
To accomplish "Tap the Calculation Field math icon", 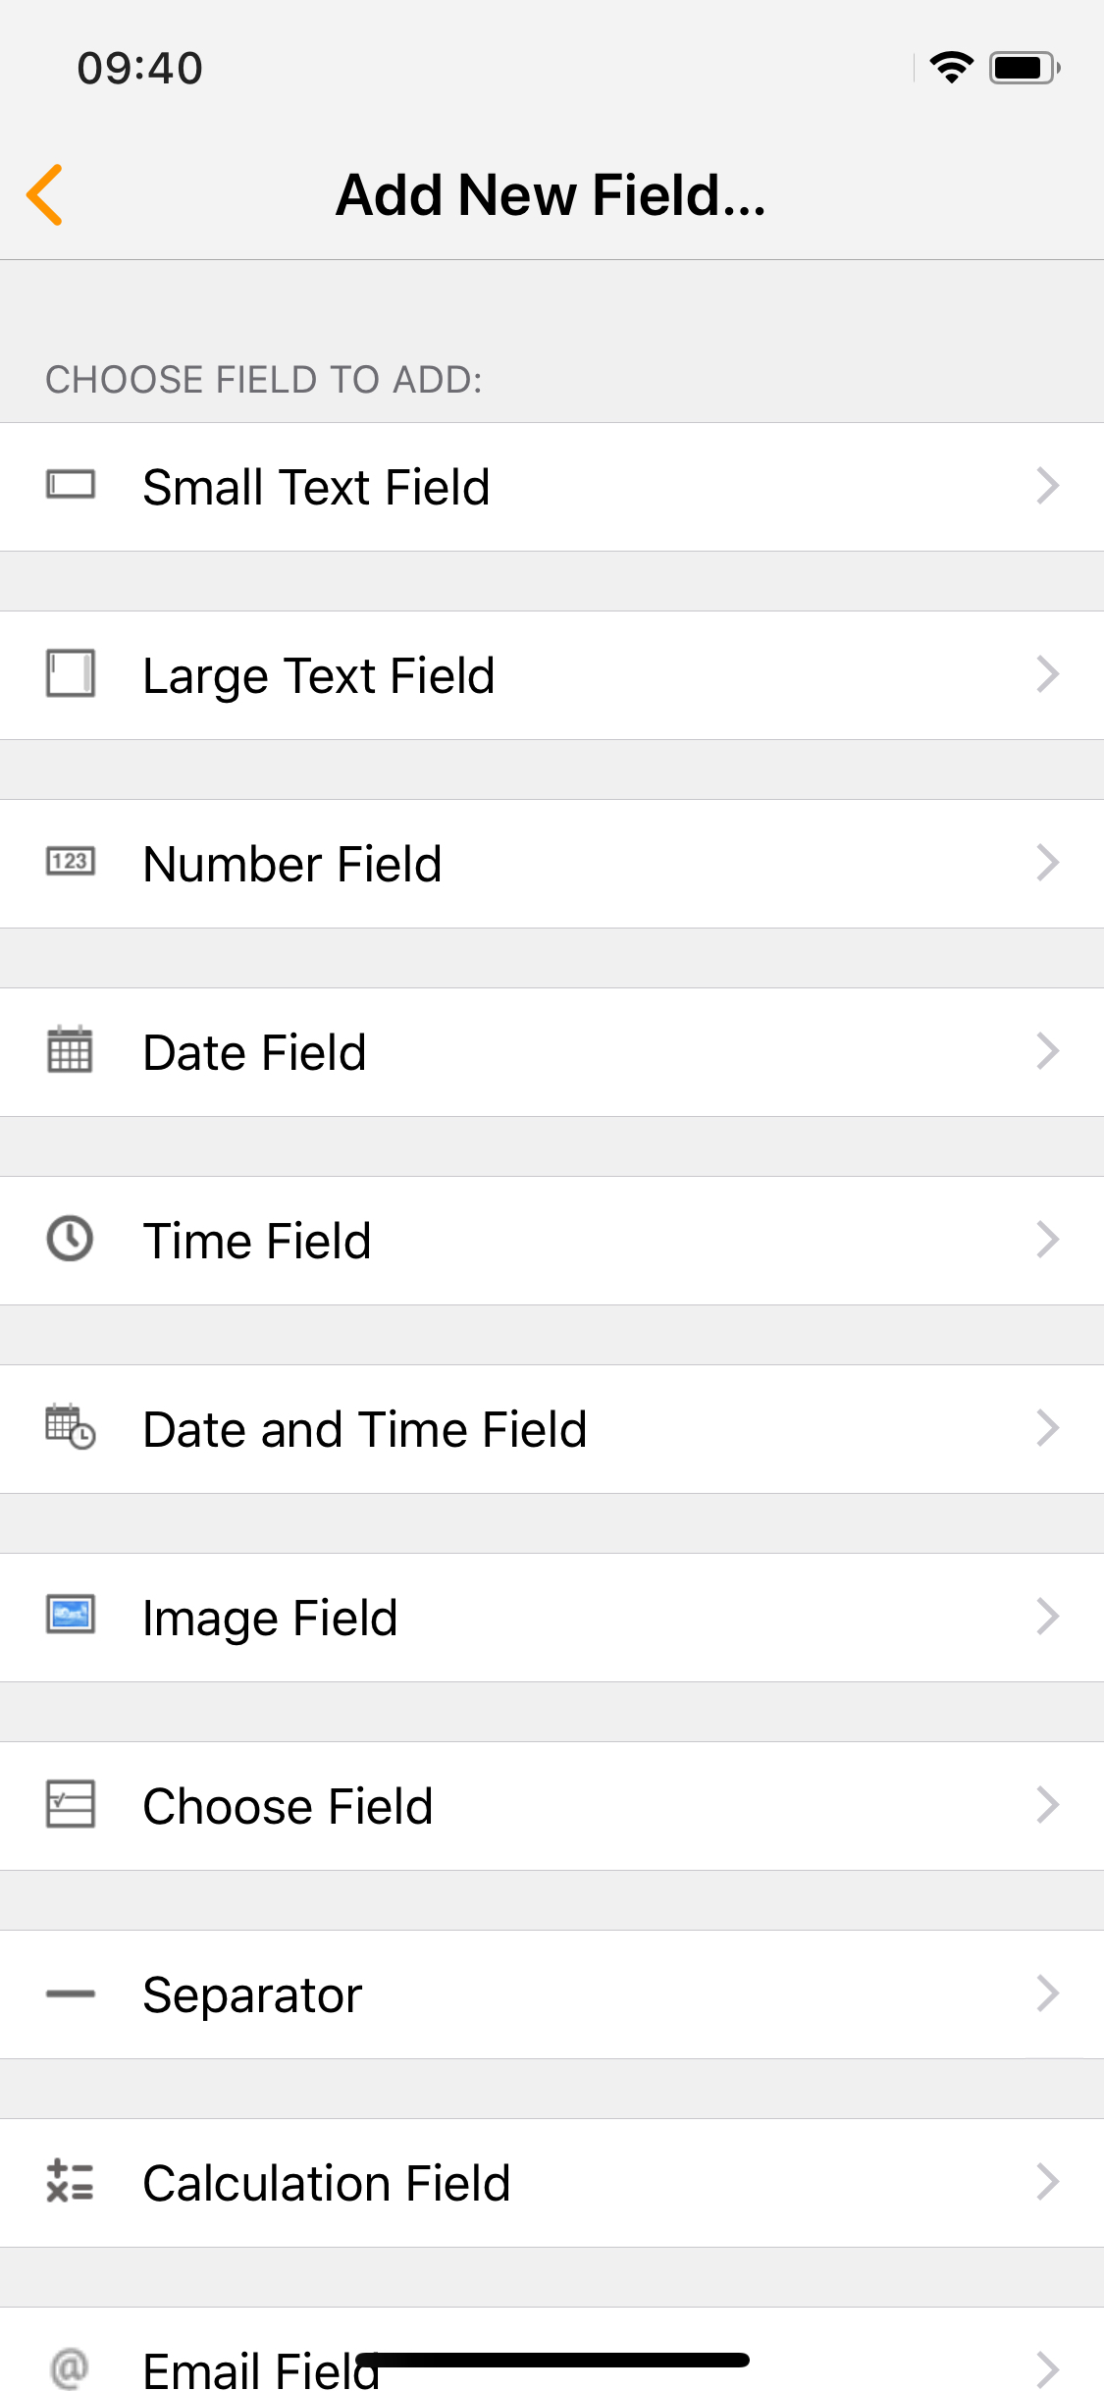I will click(71, 2182).
